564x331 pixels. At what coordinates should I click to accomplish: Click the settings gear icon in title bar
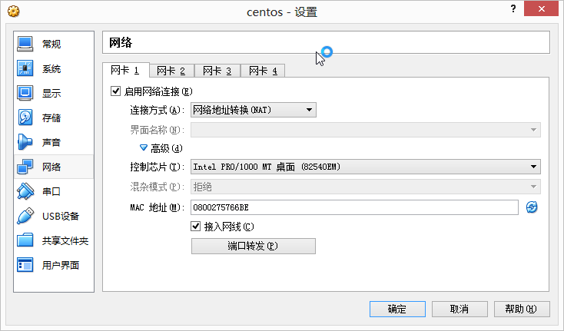pos(14,12)
